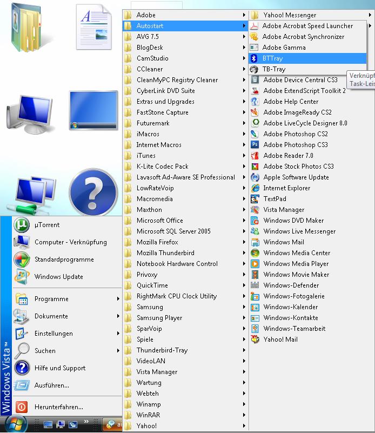Select Hilfe und Support
This screenshot has width=375, height=433.
pos(67,368)
